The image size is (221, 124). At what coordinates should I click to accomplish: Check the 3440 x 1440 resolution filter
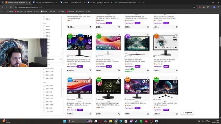(44, 78)
